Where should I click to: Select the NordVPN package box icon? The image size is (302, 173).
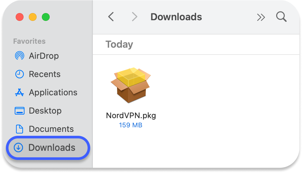coord(131,86)
